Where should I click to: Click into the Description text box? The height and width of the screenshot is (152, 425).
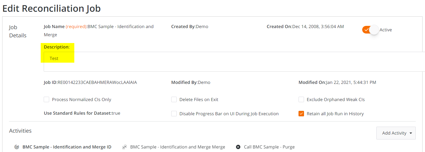(x=234, y=62)
